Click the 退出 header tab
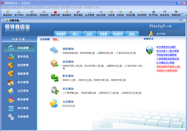187x131 pixels. click(132, 34)
